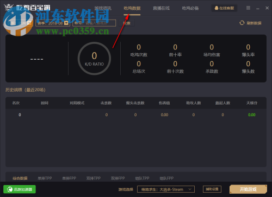
Task: Click the 吃鸡百宝箱 skull logo
Action: tap(8, 7)
